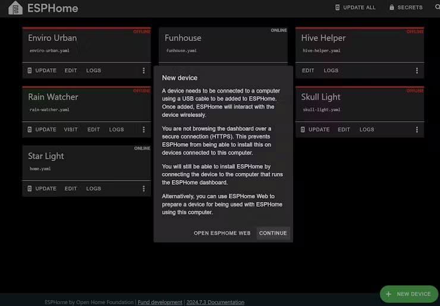Viewport: 440px width, 306px height.
Task: Open Skull Light three-dot menu
Action: pos(417,130)
